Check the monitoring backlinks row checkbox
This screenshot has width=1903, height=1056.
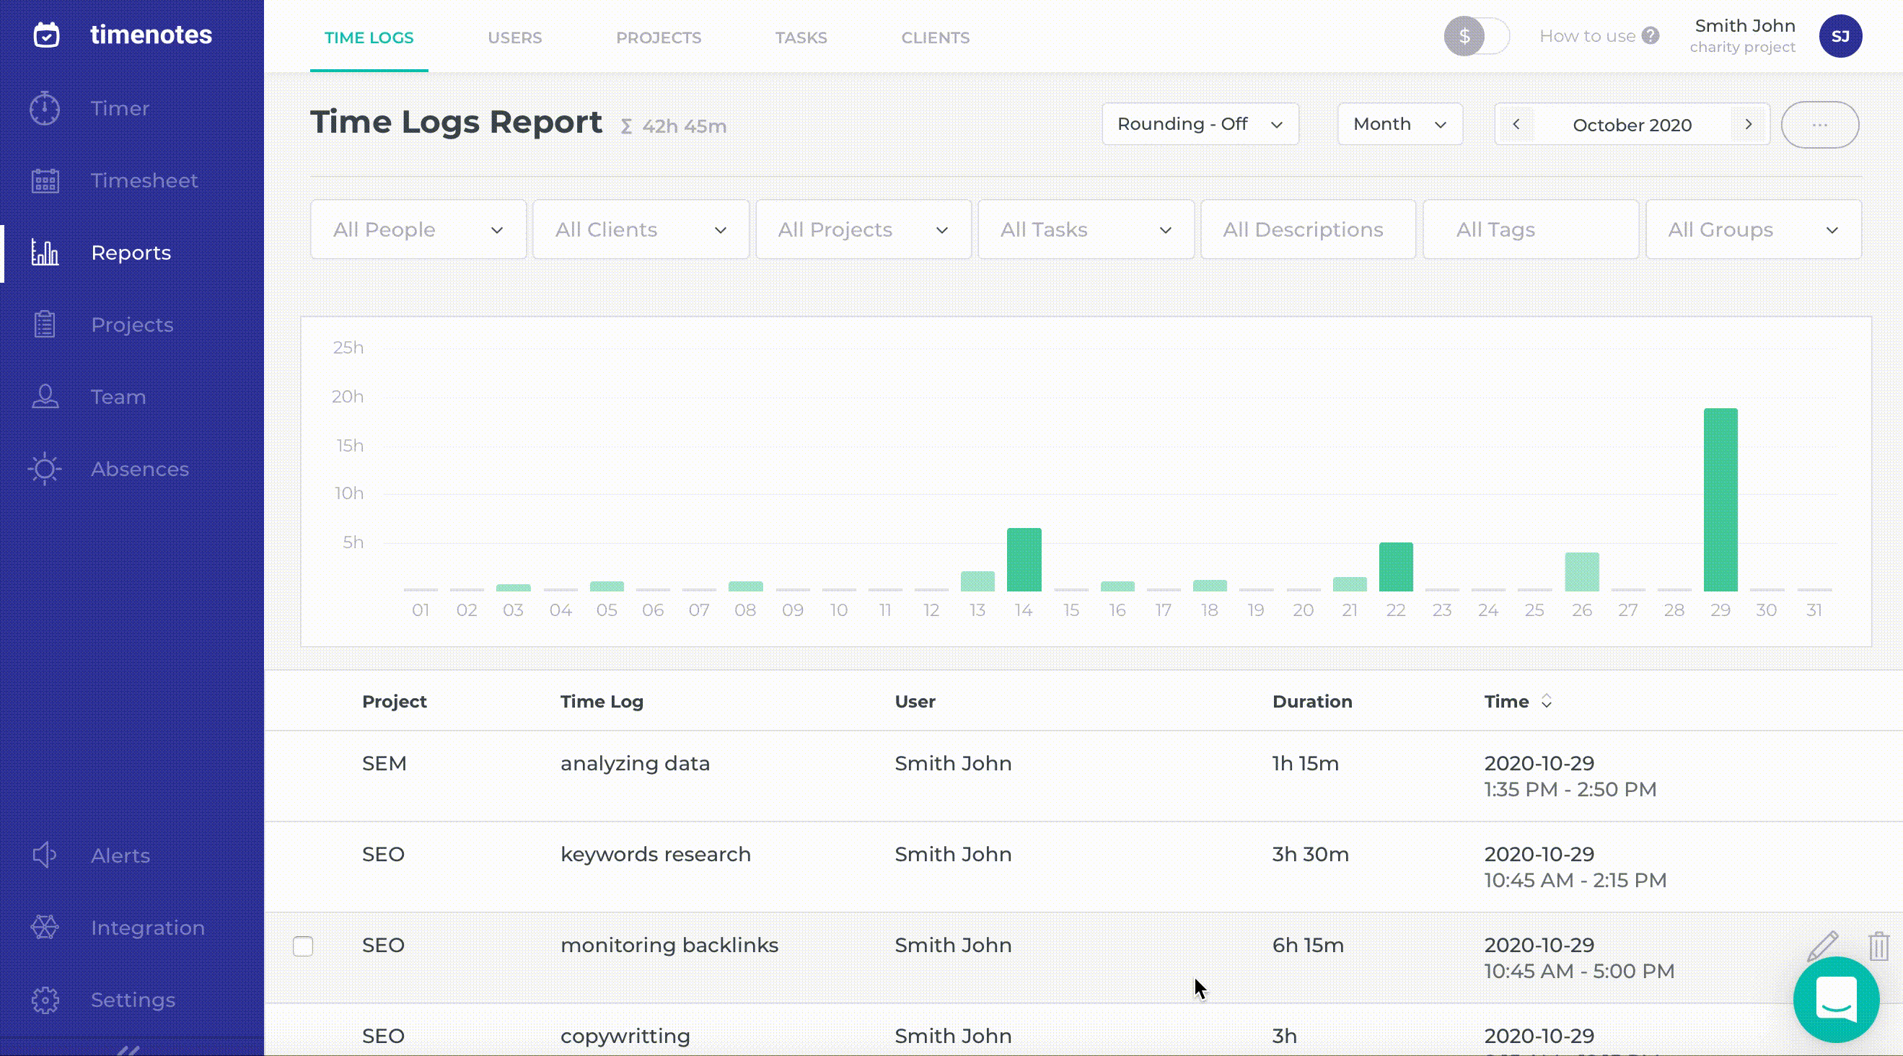303,946
